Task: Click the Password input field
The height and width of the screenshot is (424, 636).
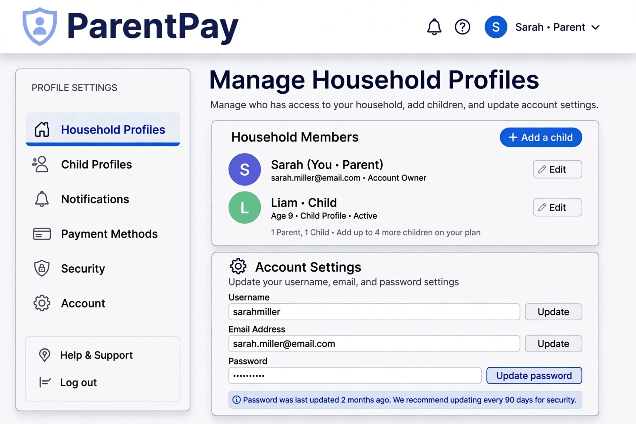Action: click(x=355, y=375)
